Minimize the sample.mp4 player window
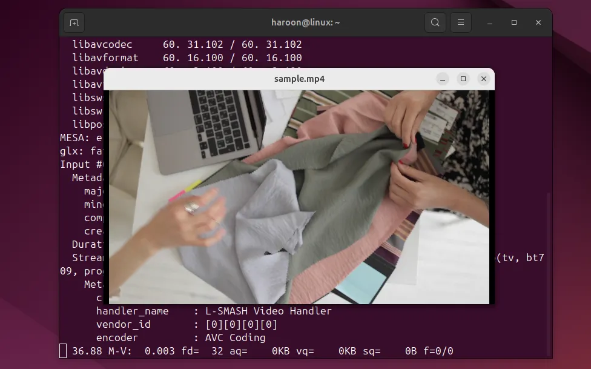This screenshot has height=369, width=591. pos(443,79)
